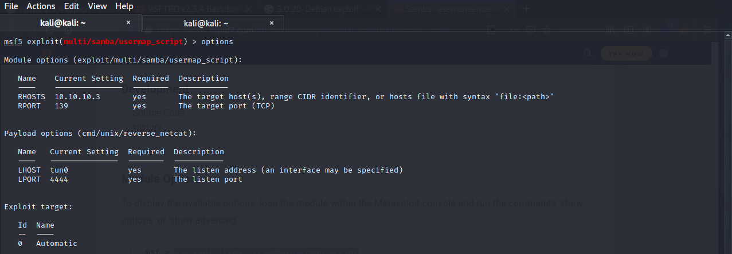Click 'The target port (TCP)' description
The image size is (732, 254).
(x=226, y=106)
